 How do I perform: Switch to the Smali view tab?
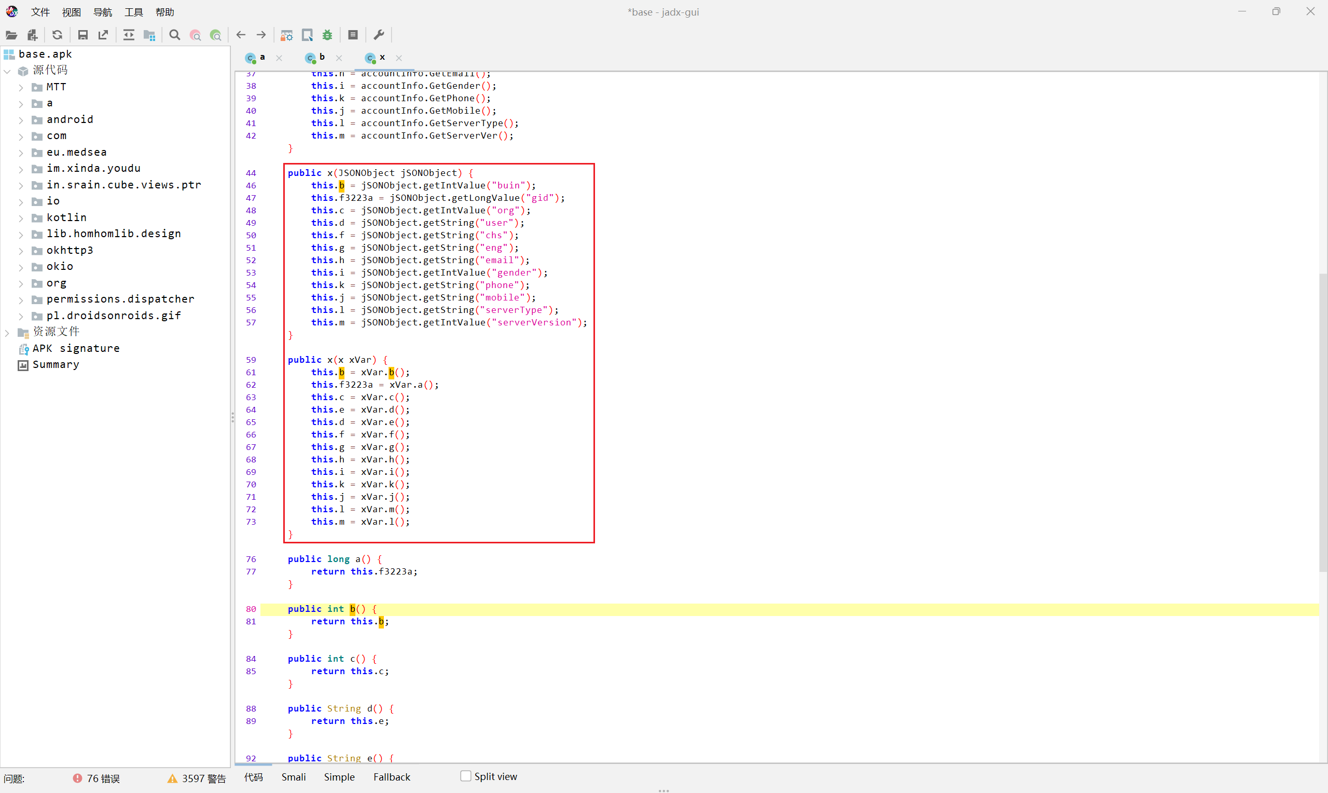tap(294, 777)
